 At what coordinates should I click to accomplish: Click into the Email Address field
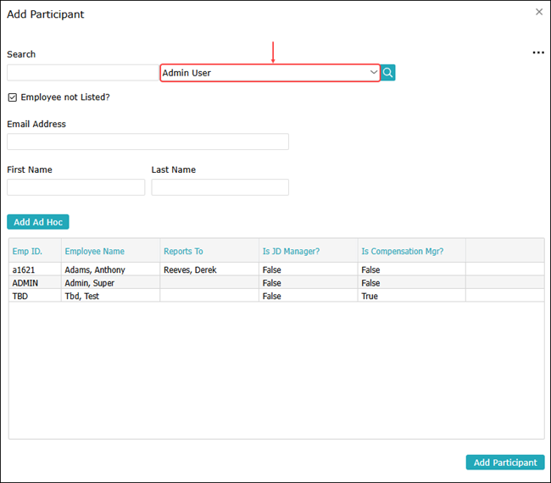click(147, 142)
